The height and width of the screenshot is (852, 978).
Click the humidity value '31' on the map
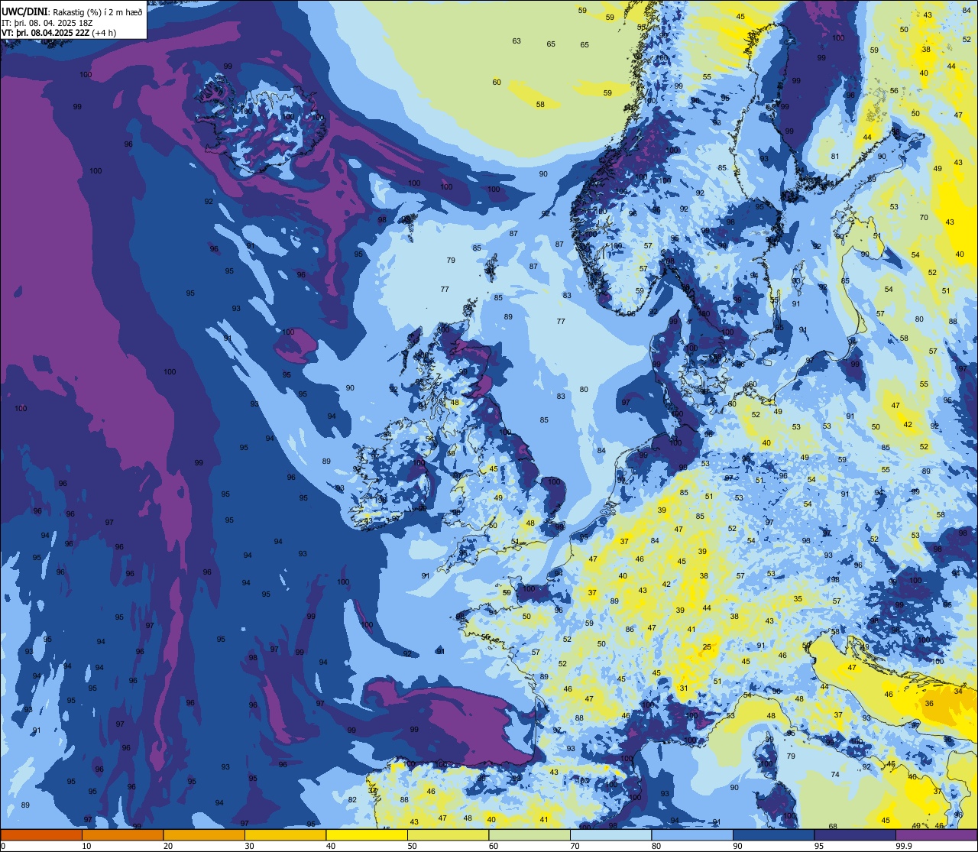coord(684,688)
